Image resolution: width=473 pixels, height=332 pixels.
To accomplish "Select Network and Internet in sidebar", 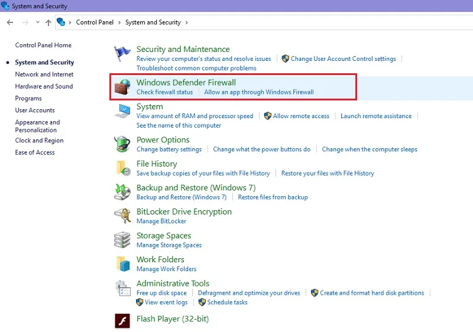I will click(44, 74).
